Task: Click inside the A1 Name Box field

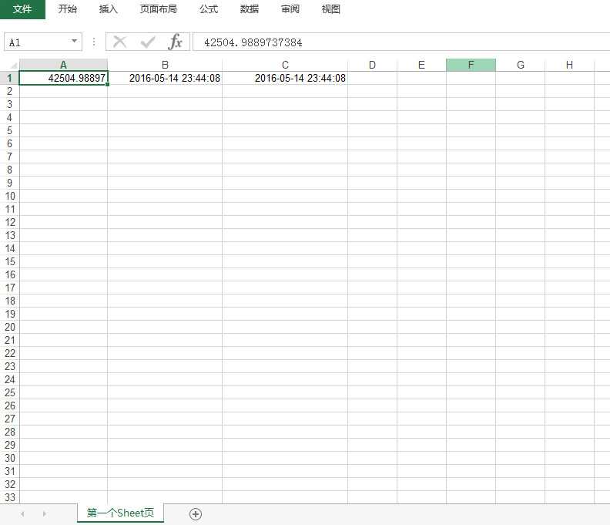Action: pos(37,42)
